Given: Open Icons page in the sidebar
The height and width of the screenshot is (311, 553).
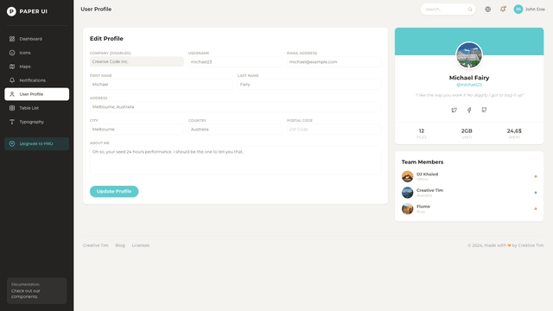Looking at the screenshot, I should [x=36, y=53].
